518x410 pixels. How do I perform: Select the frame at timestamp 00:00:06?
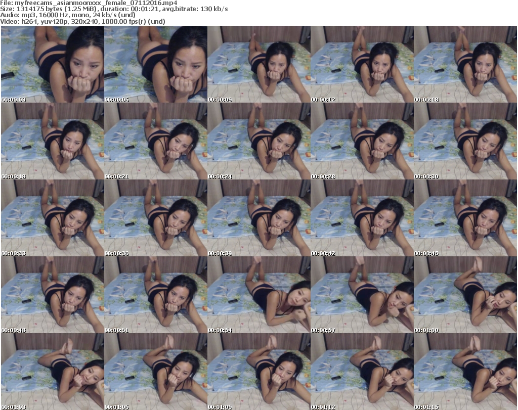click(155, 64)
